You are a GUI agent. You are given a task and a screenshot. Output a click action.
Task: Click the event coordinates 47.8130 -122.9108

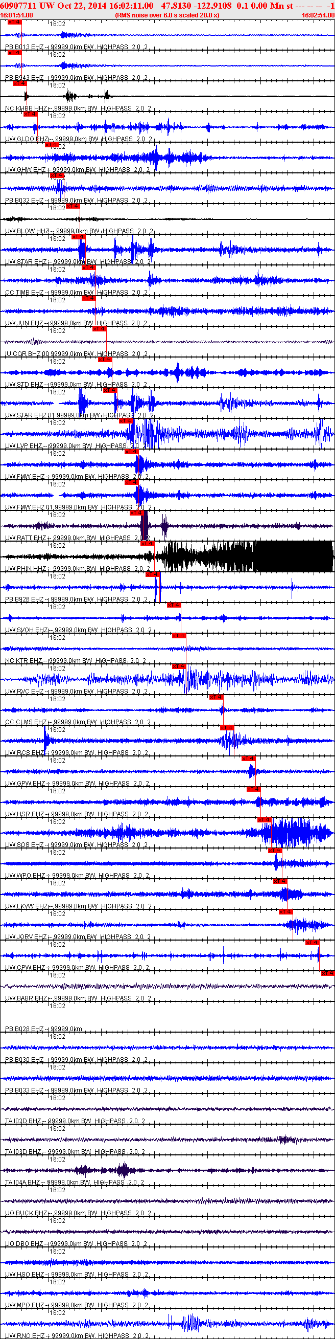(x=196, y=6)
